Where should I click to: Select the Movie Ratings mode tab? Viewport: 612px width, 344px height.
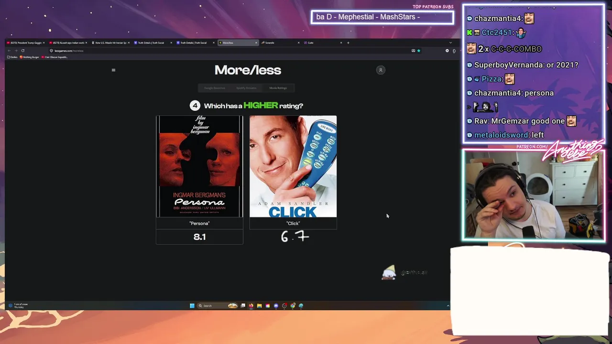(x=278, y=88)
